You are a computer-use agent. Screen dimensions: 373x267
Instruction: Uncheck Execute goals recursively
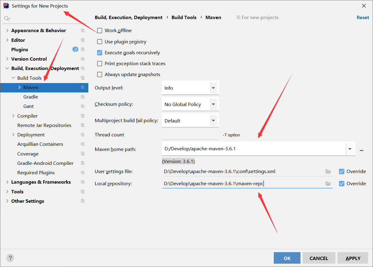click(100, 53)
